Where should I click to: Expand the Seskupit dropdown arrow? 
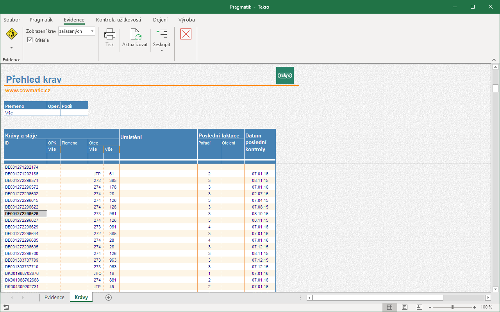[x=162, y=50]
